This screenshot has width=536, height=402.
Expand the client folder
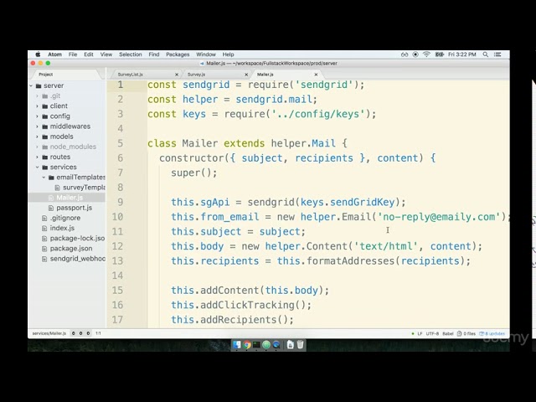pos(37,106)
